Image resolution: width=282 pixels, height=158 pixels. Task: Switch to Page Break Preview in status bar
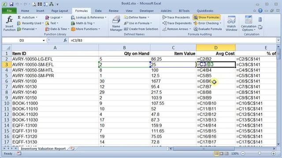pyautogui.click(x=226, y=154)
